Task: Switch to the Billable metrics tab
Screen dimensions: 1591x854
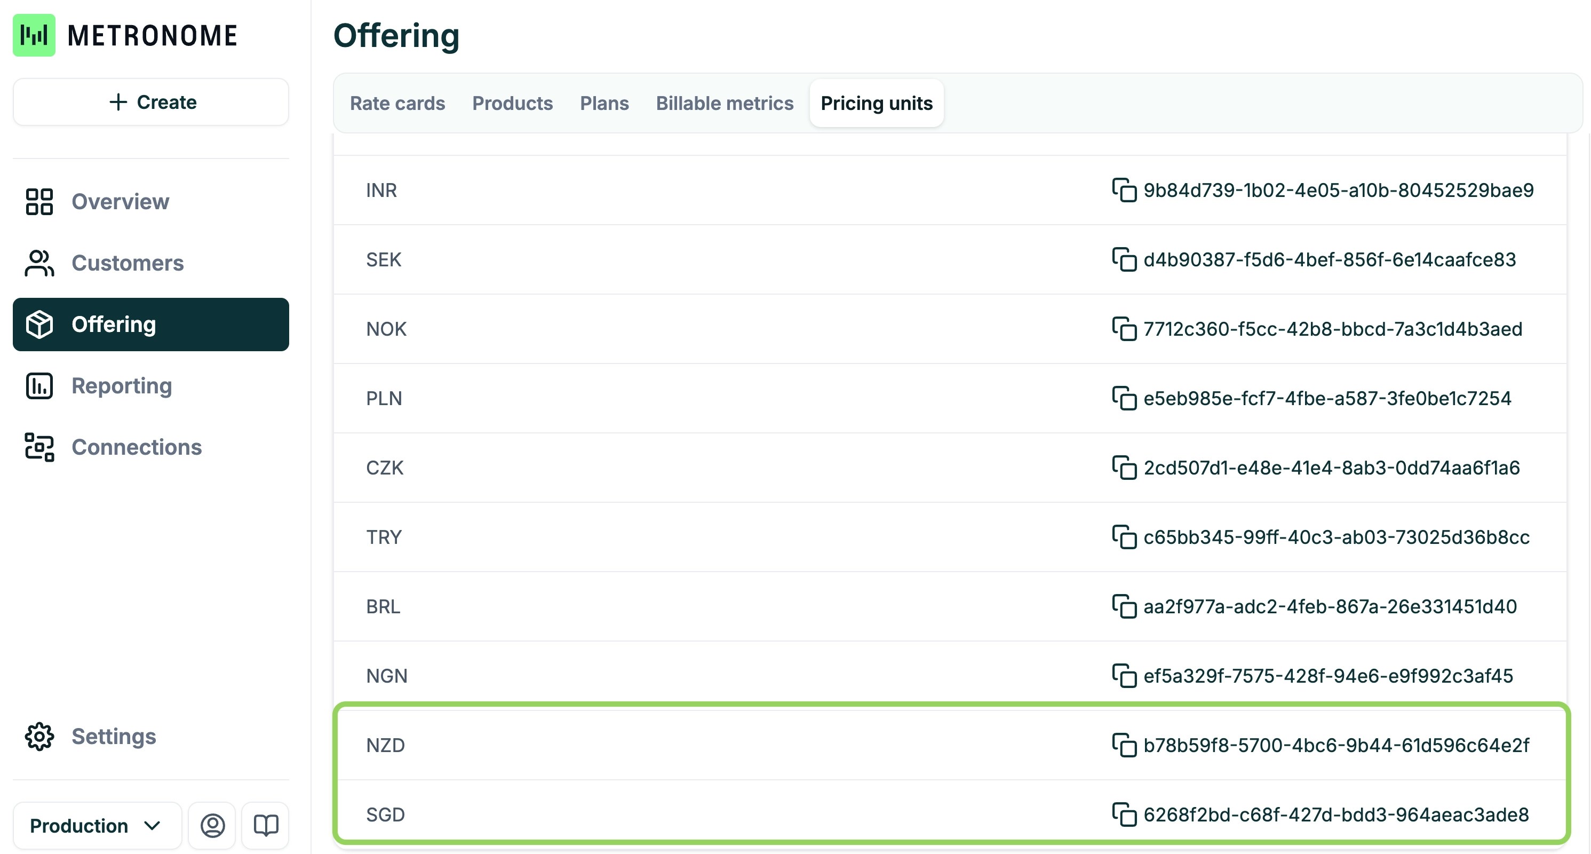Action: point(724,103)
